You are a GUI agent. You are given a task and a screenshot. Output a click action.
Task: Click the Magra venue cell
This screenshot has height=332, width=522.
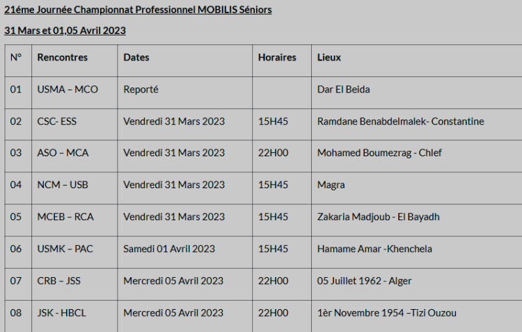click(x=331, y=185)
